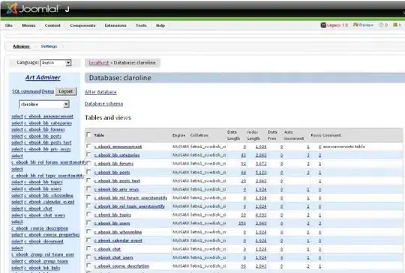
Task: Switch to the Settings tab
Action: click(49, 46)
